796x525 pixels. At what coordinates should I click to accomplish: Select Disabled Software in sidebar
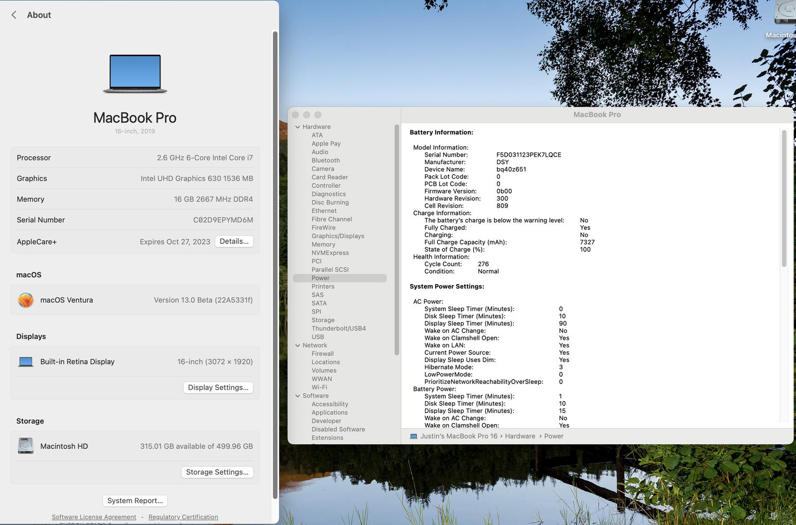pos(338,429)
